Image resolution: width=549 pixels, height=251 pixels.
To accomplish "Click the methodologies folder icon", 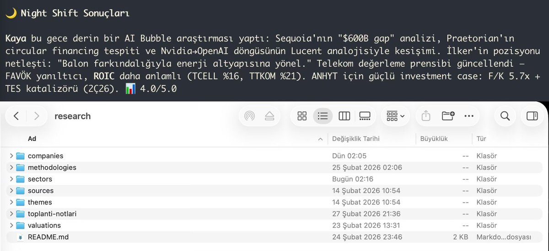I will (x=20, y=167).
